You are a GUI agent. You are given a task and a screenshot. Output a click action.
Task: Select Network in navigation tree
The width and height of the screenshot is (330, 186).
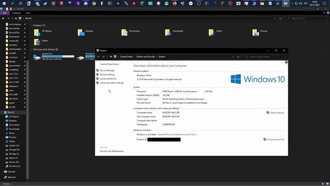coord(11,177)
